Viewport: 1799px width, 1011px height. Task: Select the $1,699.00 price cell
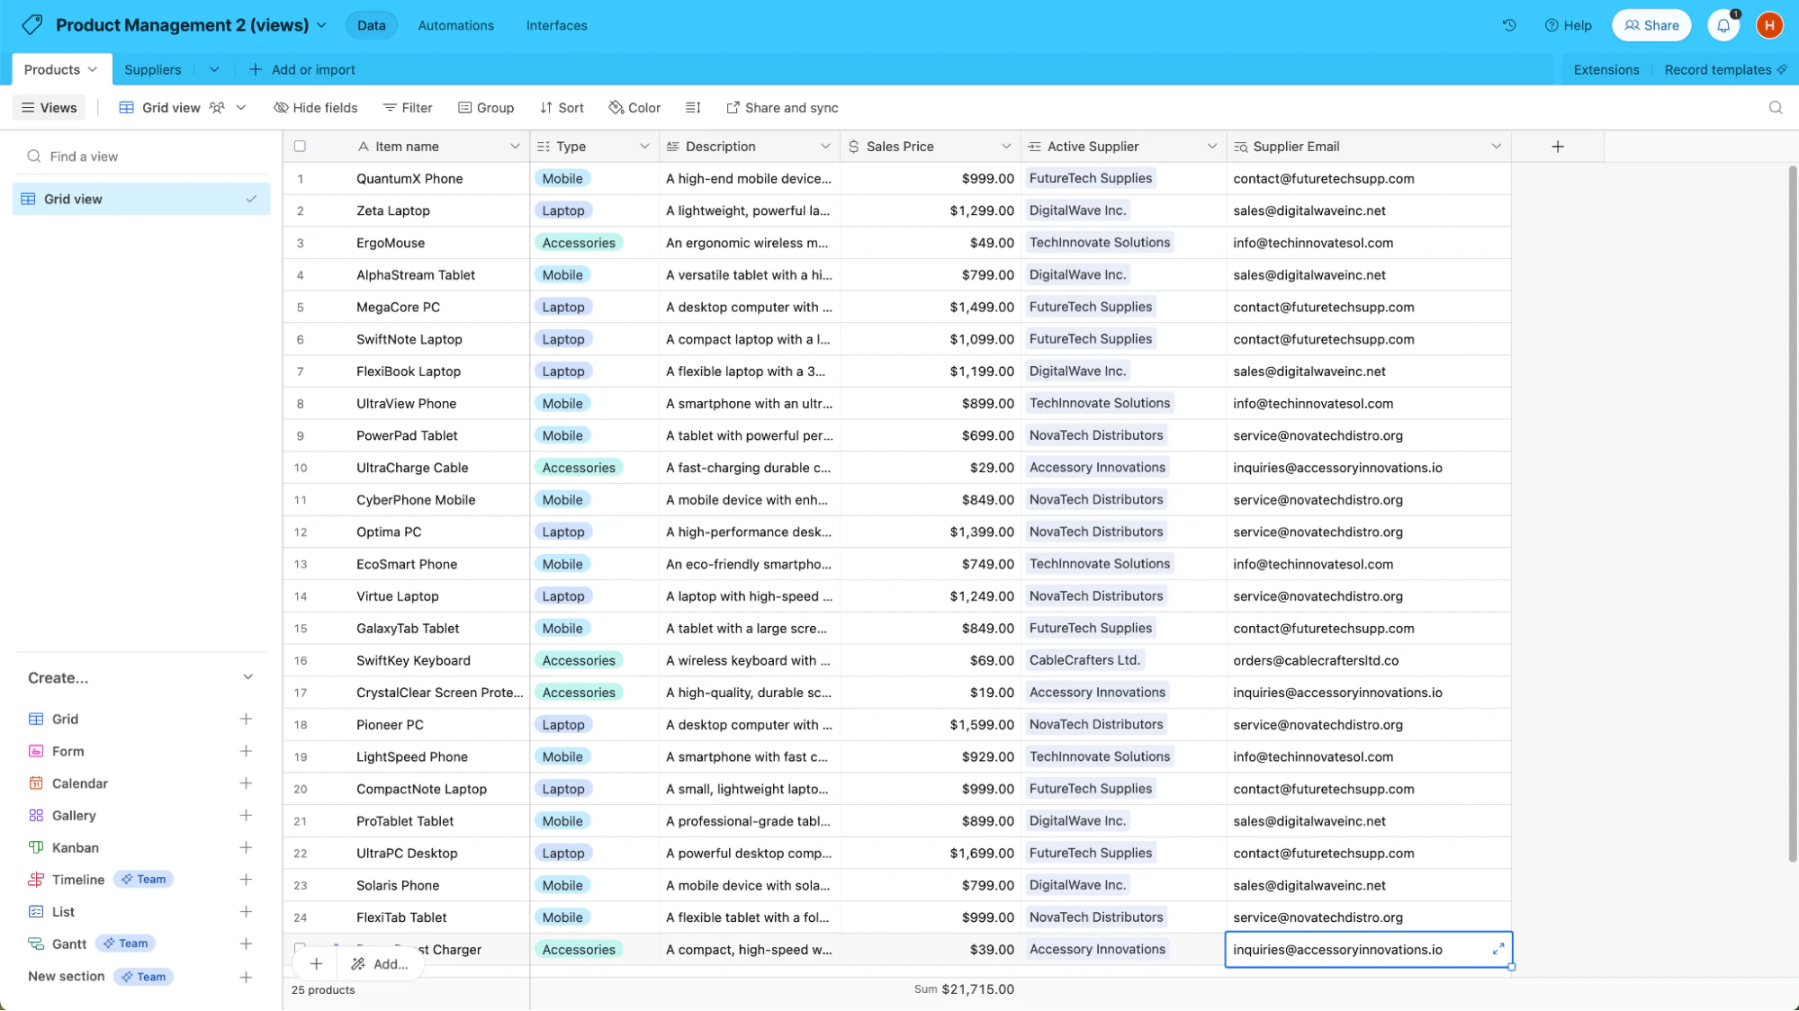pos(930,853)
